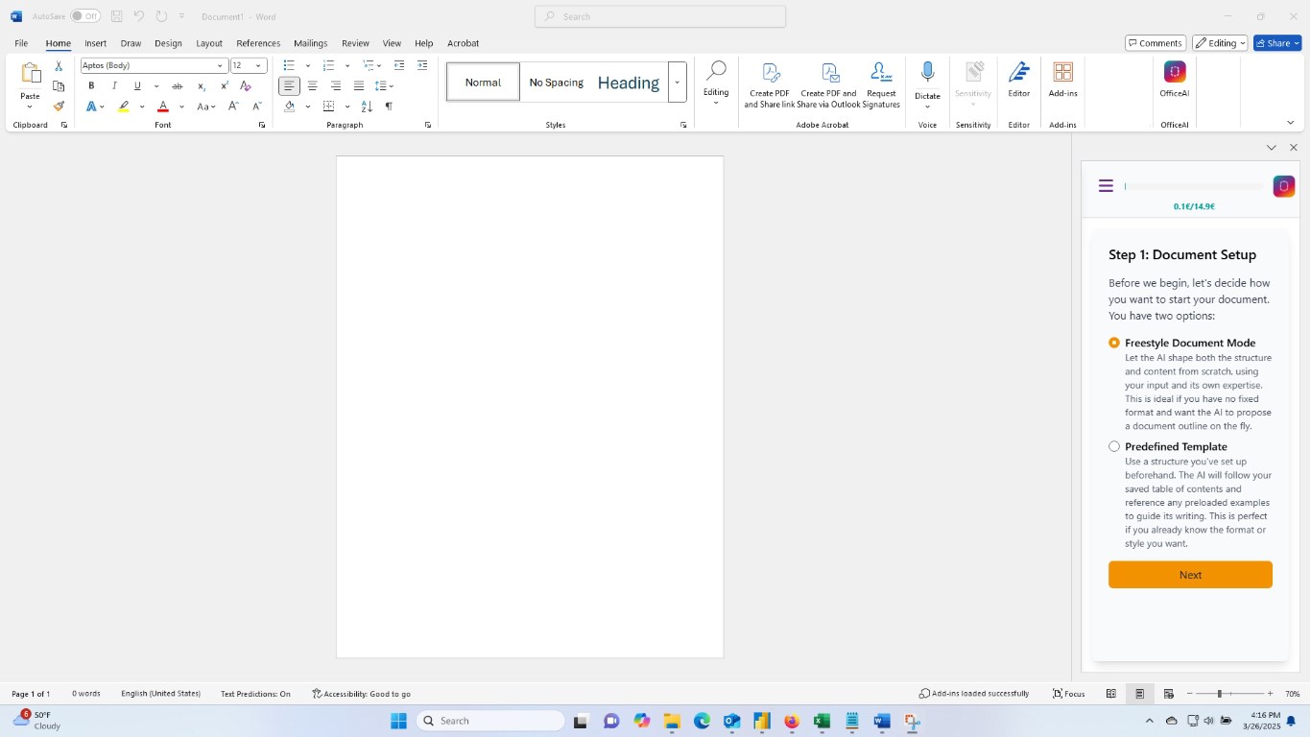Screen dimensions: 1311x737
Task: Click the Format Painter icon
Action: (x=59, y=107)
